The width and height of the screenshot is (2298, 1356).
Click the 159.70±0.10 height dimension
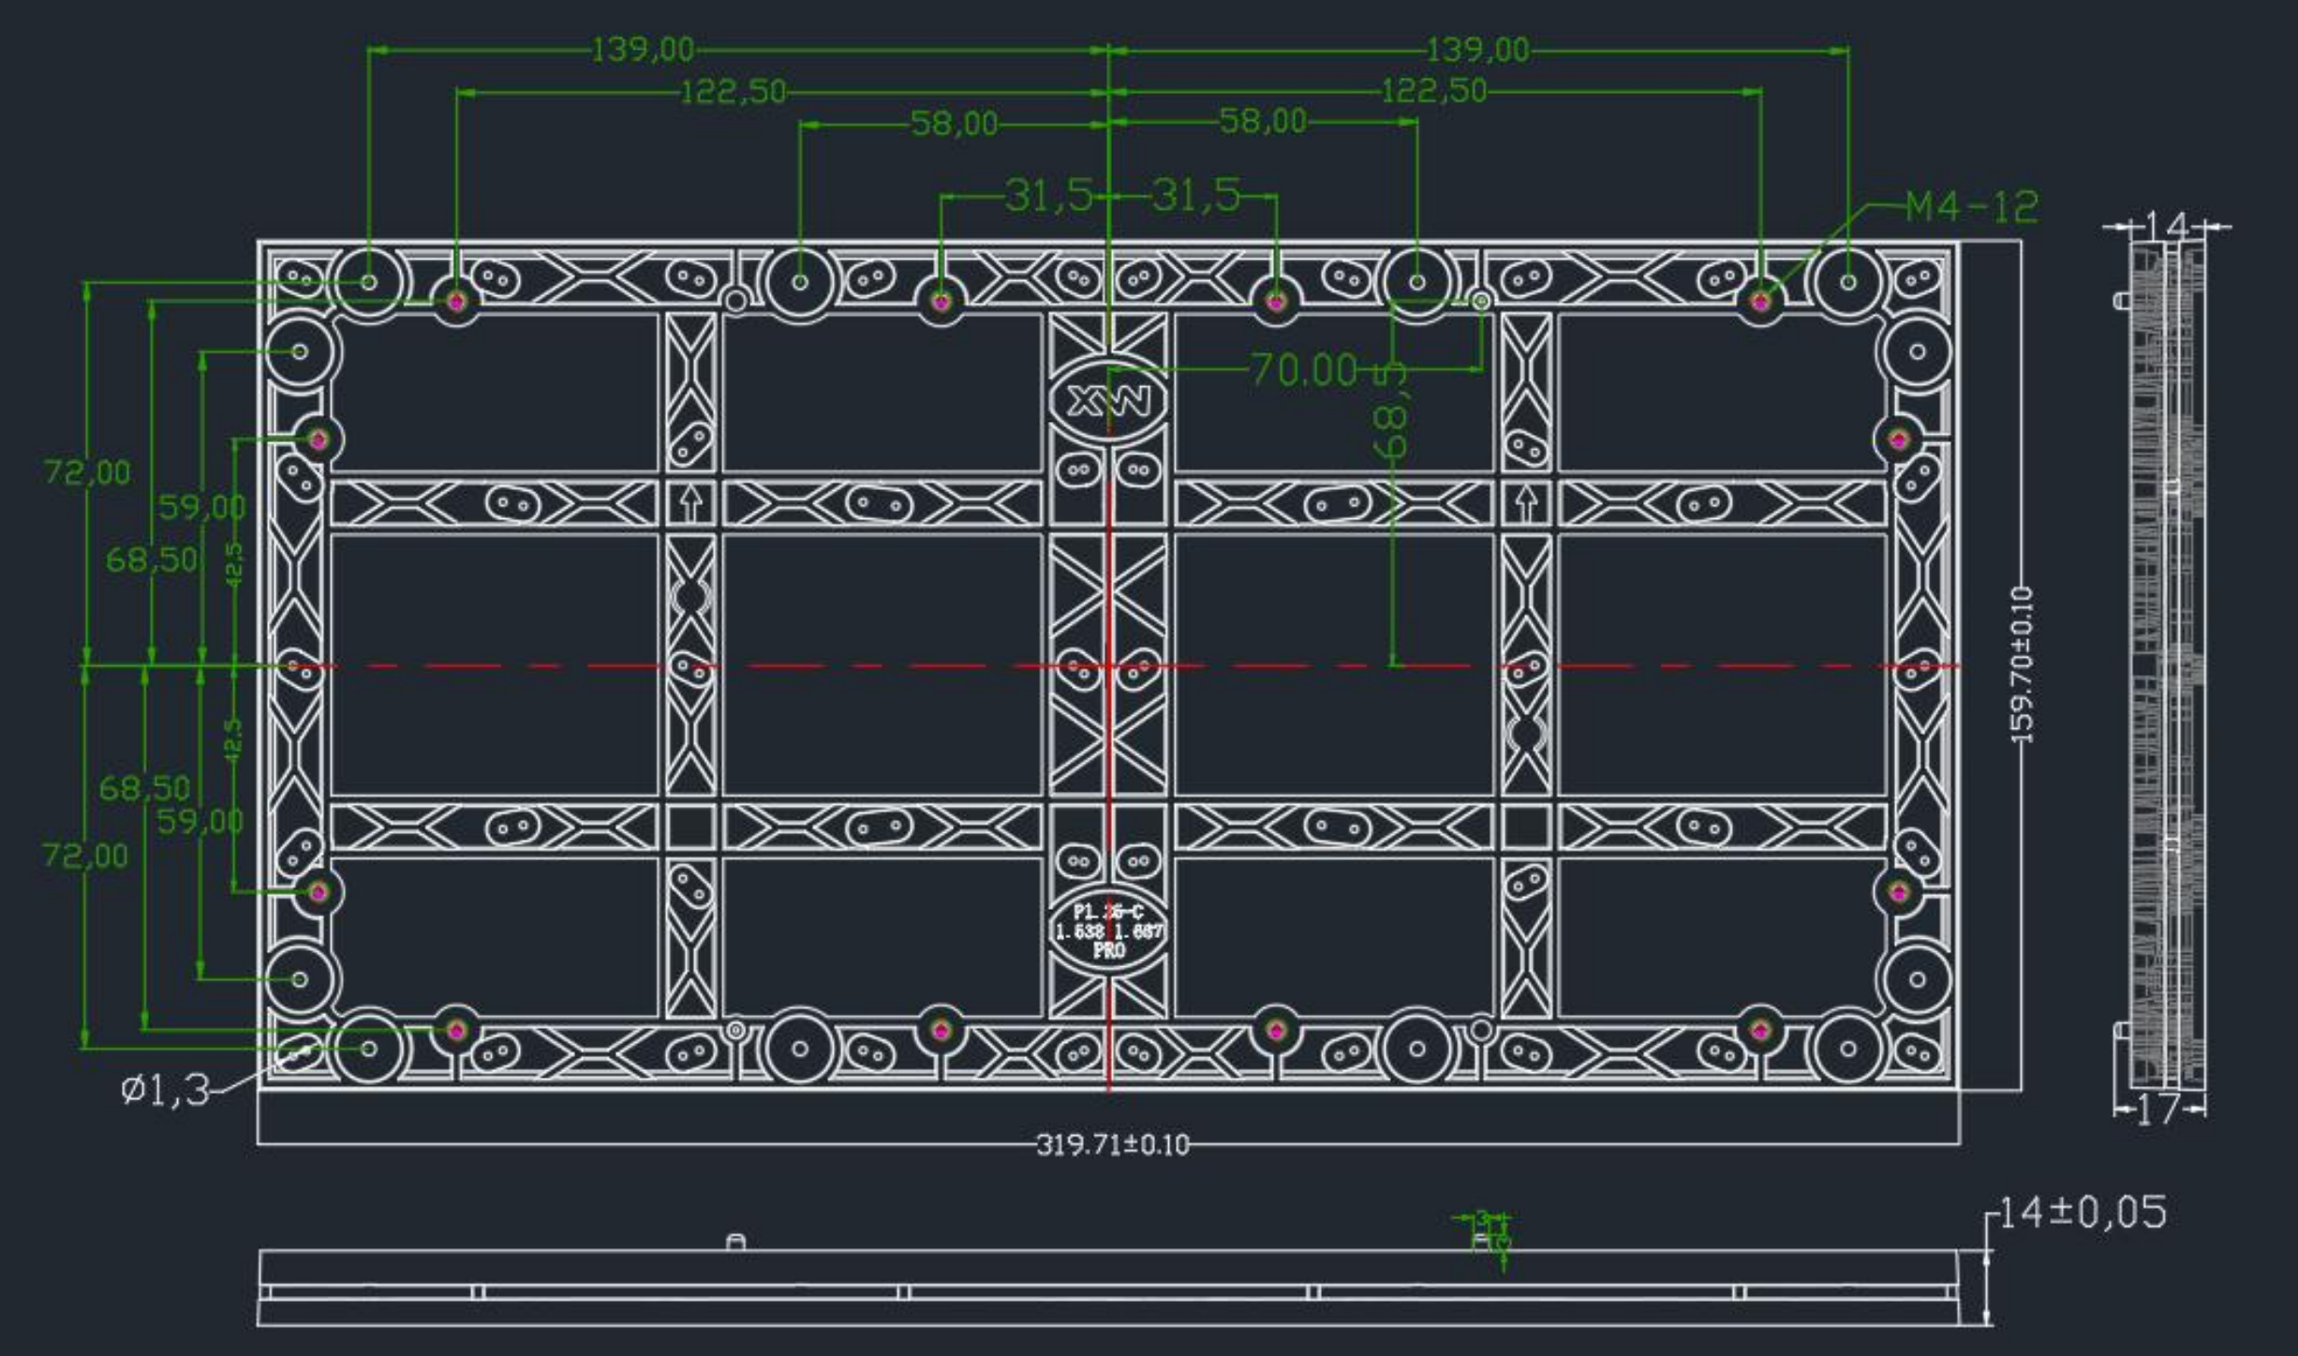[2023, 664]
